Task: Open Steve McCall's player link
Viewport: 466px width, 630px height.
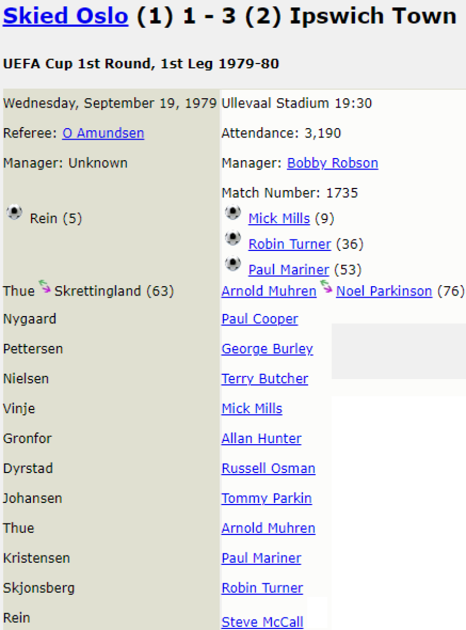Action: [x=262, y=622]
